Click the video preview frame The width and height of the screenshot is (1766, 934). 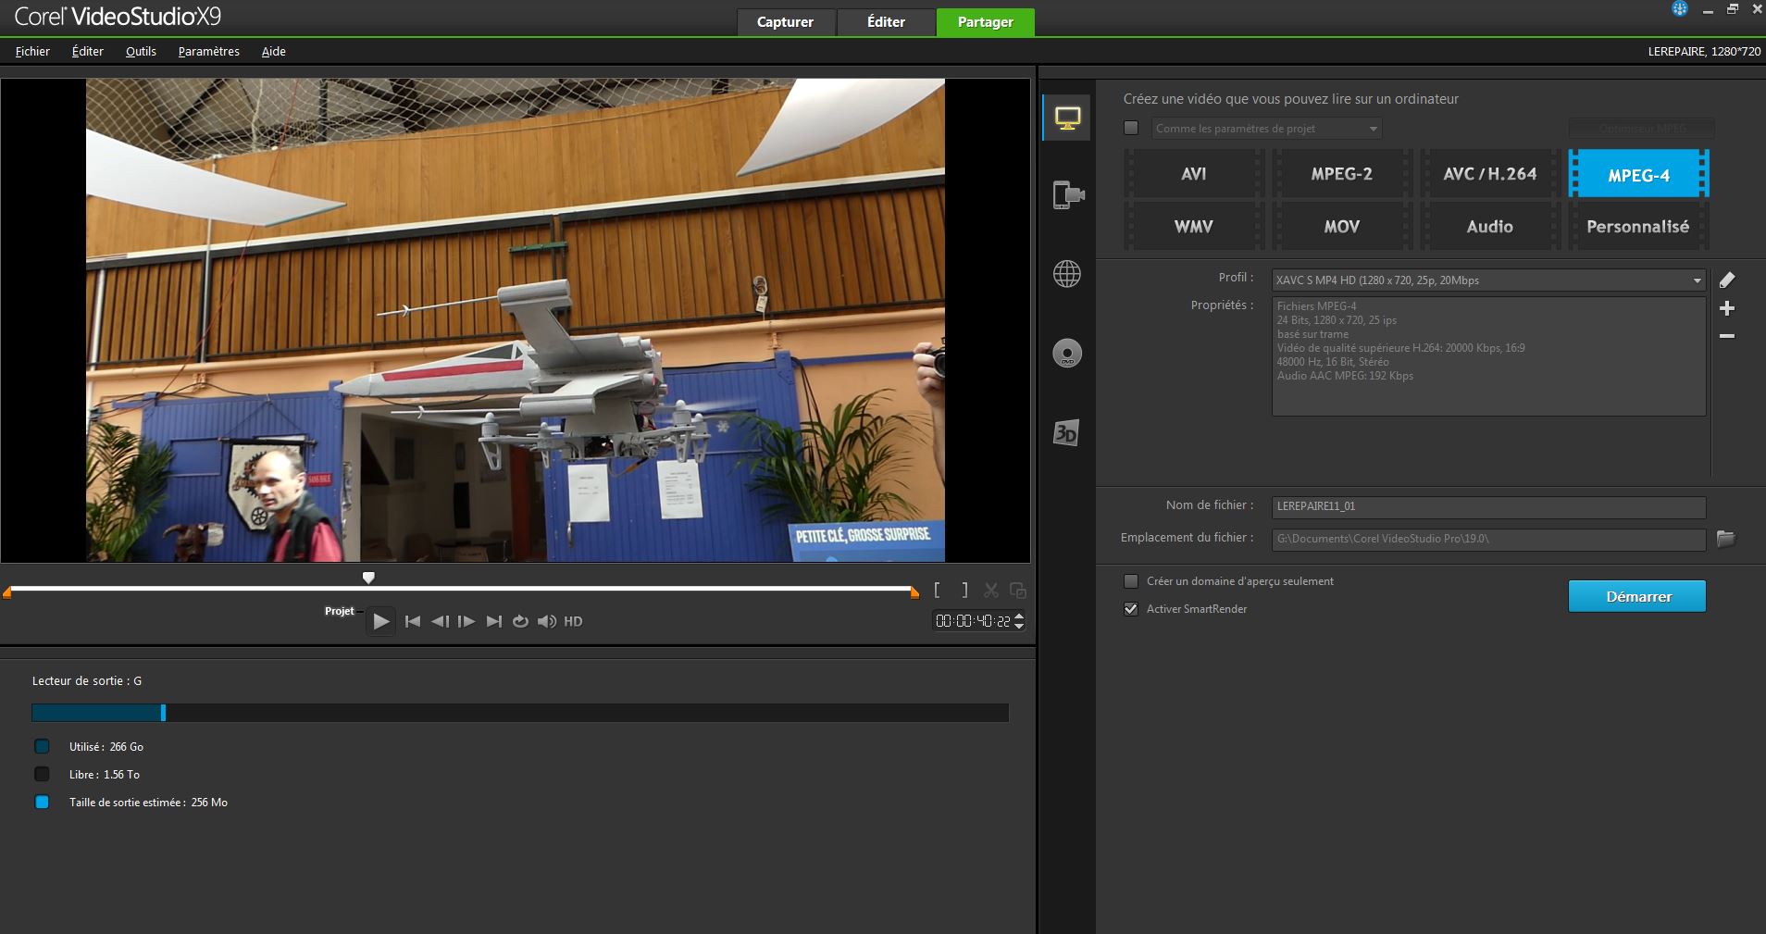516,320
